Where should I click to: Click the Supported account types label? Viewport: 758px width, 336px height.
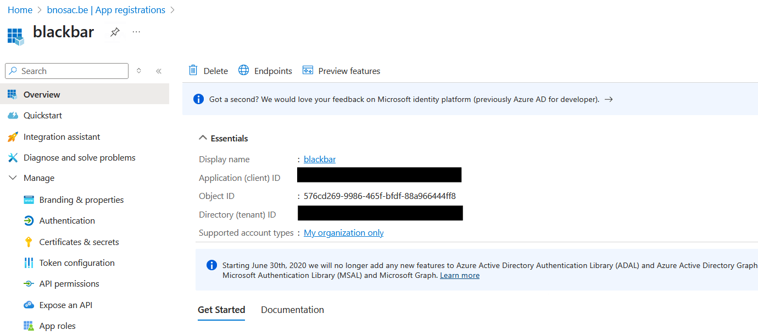pos(246,232)
